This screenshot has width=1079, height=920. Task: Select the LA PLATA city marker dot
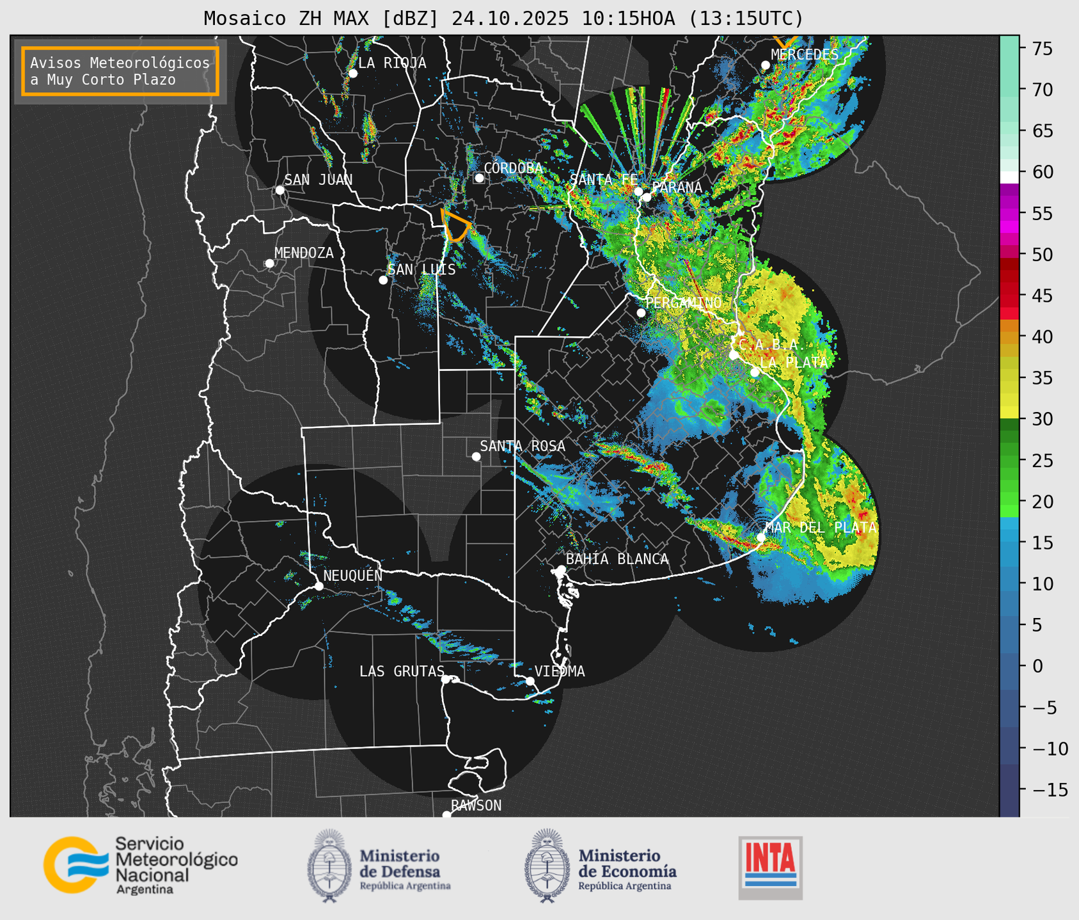(x=755, y=372)
